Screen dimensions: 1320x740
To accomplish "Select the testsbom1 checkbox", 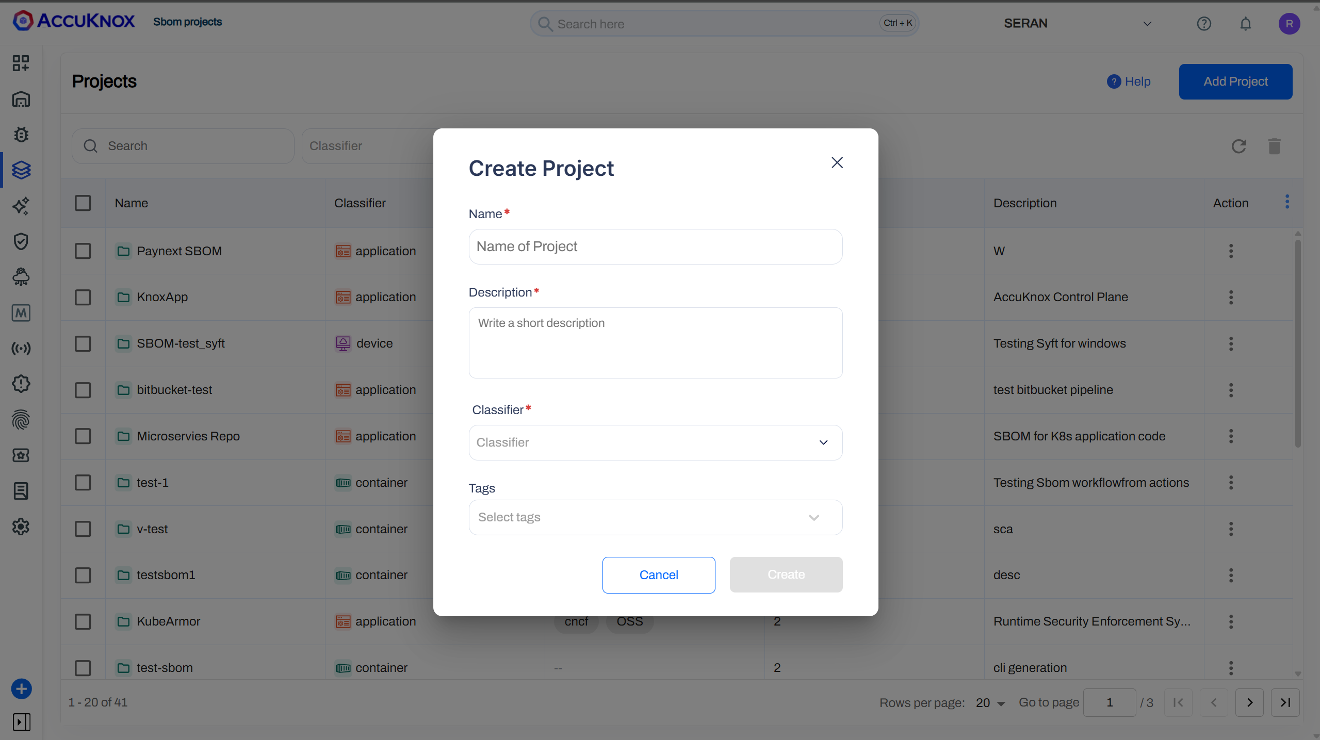I will [83, 575].
